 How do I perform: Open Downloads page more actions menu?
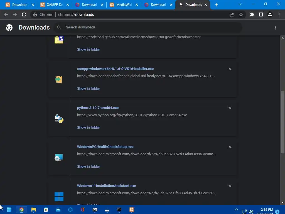click(x=276, y=28)
